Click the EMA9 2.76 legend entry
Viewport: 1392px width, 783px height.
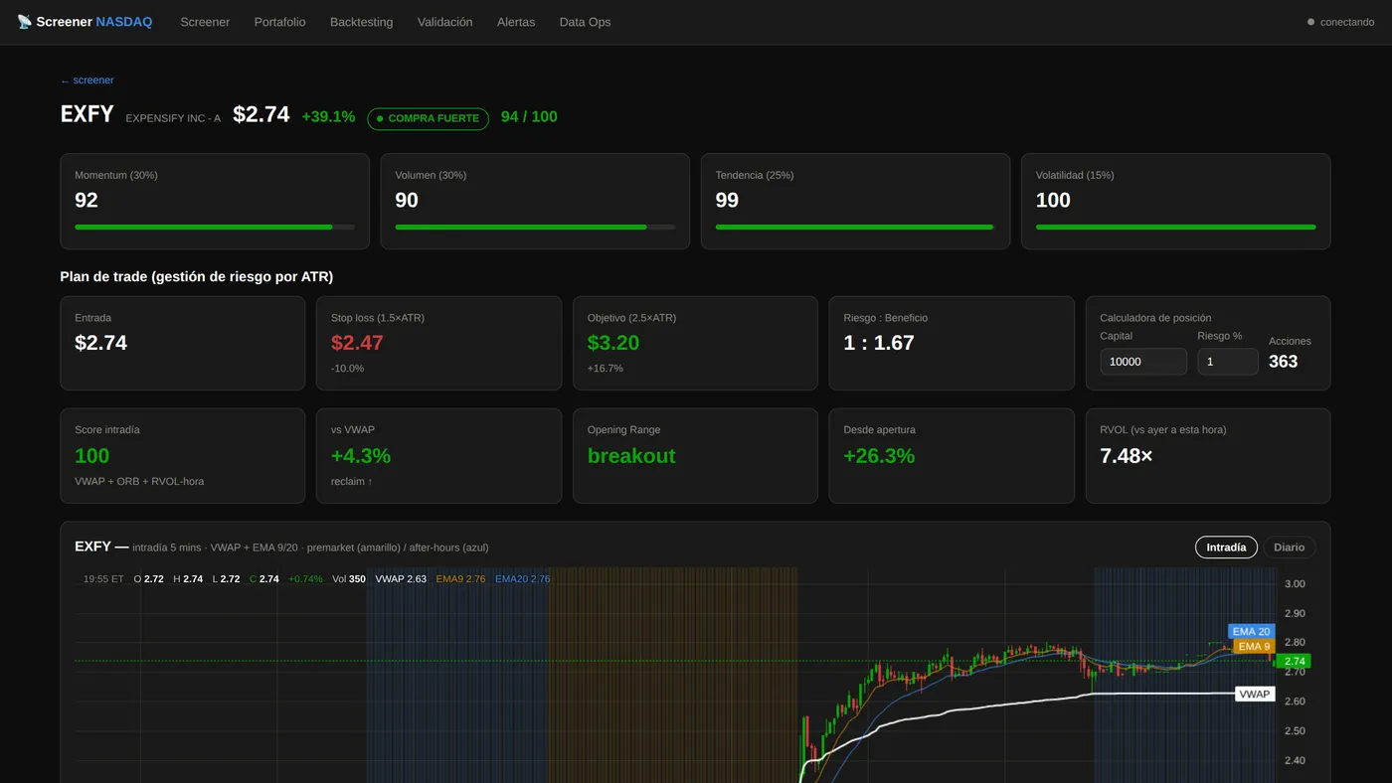tap(460, 578)
